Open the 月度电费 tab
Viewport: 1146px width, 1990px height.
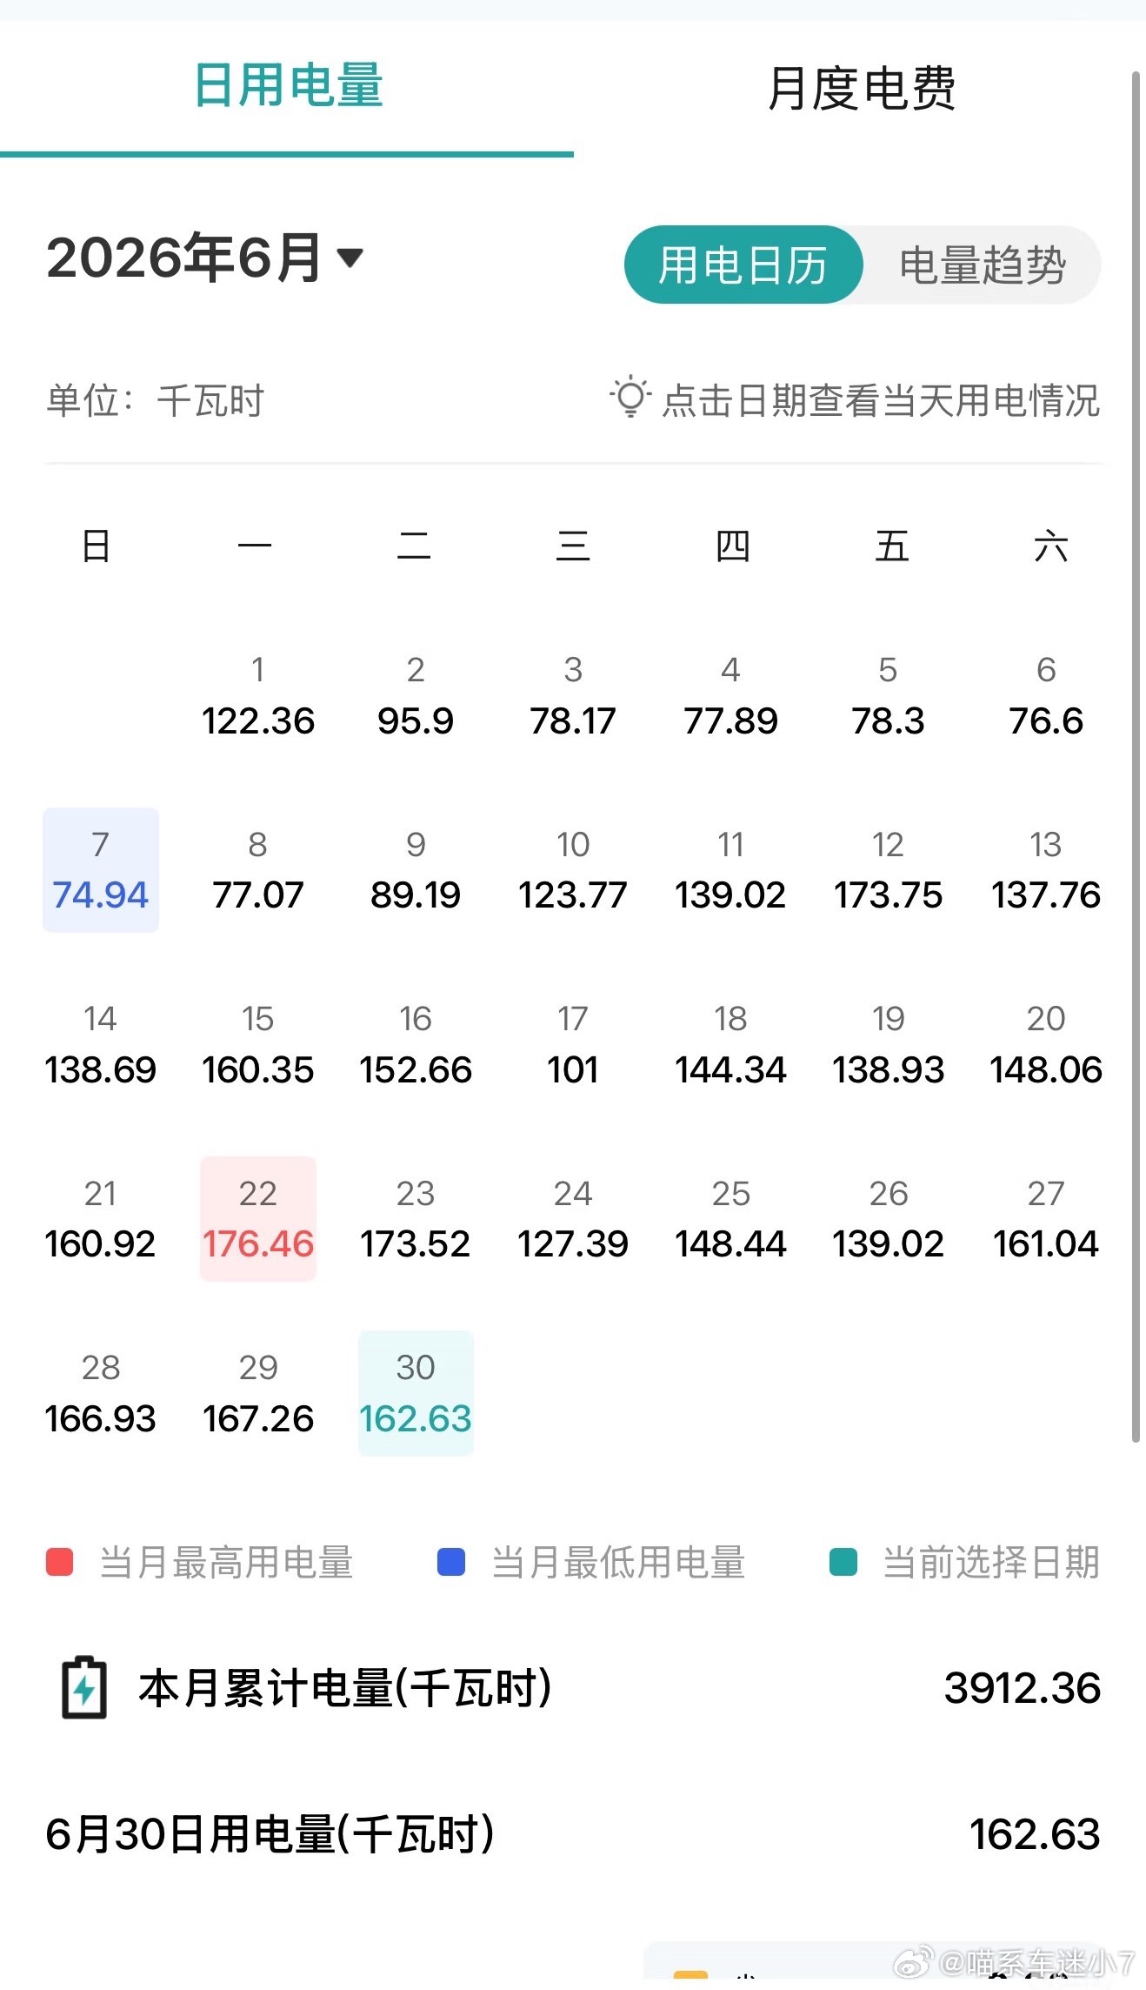[x=861, y=89]
